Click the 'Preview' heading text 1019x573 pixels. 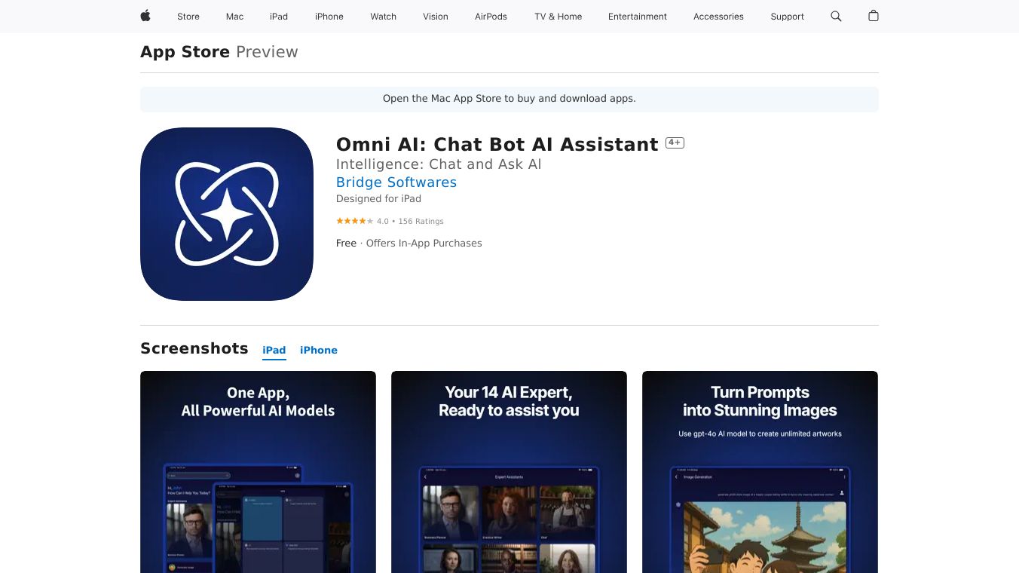click(267, 52)
